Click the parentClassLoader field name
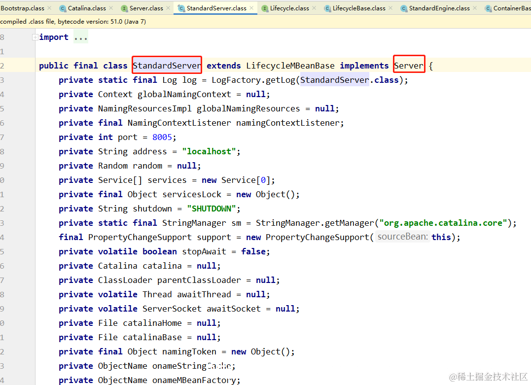The width and height of the screenshot is (531, 385). (199, 280)
